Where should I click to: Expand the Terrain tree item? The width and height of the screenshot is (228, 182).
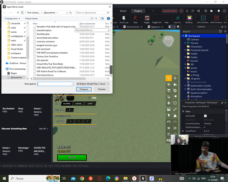tap(185, 43)
